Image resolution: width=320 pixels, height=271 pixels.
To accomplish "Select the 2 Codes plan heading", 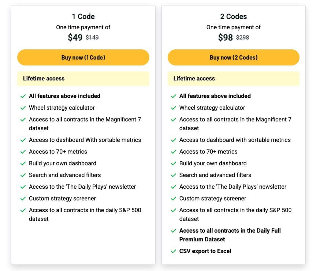I will click(x=234, y=16).
